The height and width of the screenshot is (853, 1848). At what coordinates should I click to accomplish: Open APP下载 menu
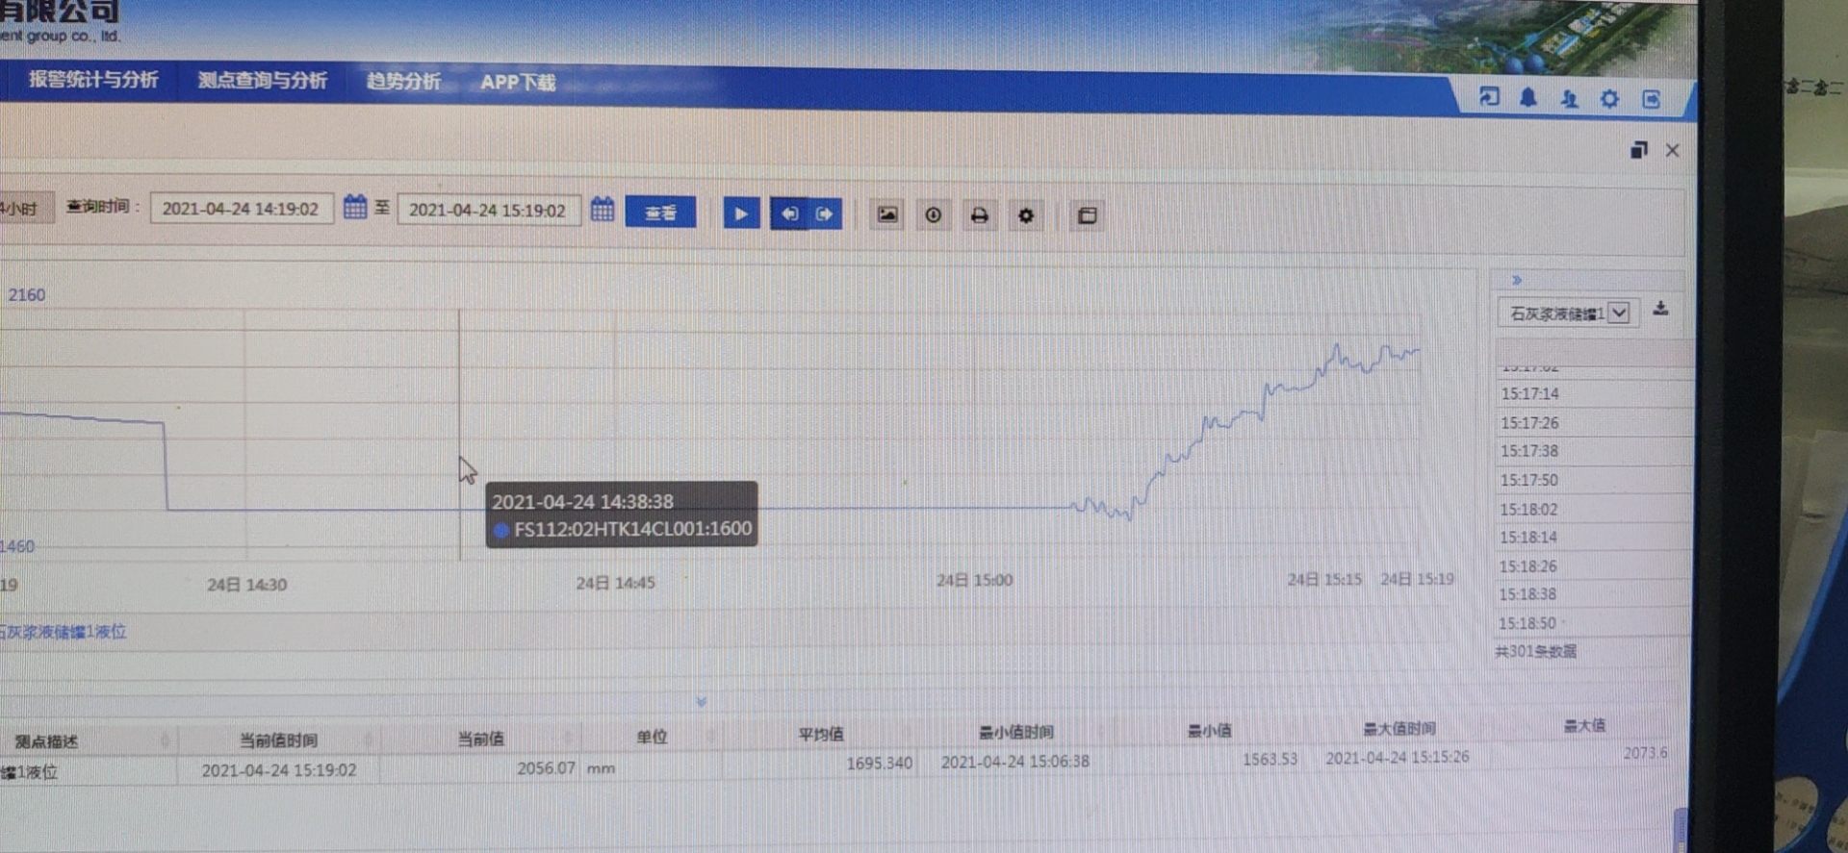pyautogui.click(x=518, y=82)
